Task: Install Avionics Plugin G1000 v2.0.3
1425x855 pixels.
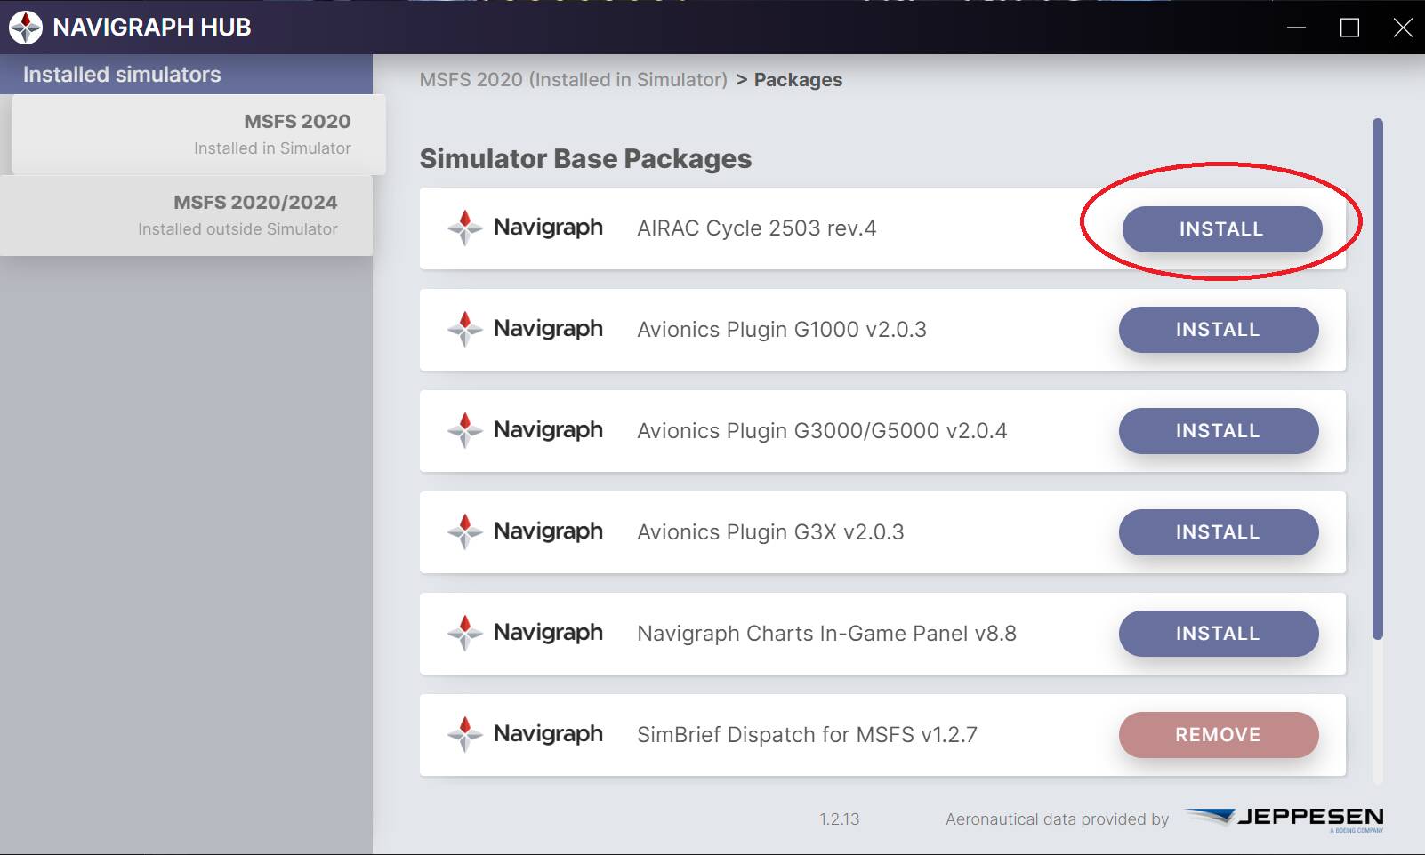Action: (x=1218, y=330)
